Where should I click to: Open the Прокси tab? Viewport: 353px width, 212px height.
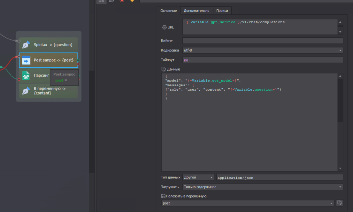[222, 11]
